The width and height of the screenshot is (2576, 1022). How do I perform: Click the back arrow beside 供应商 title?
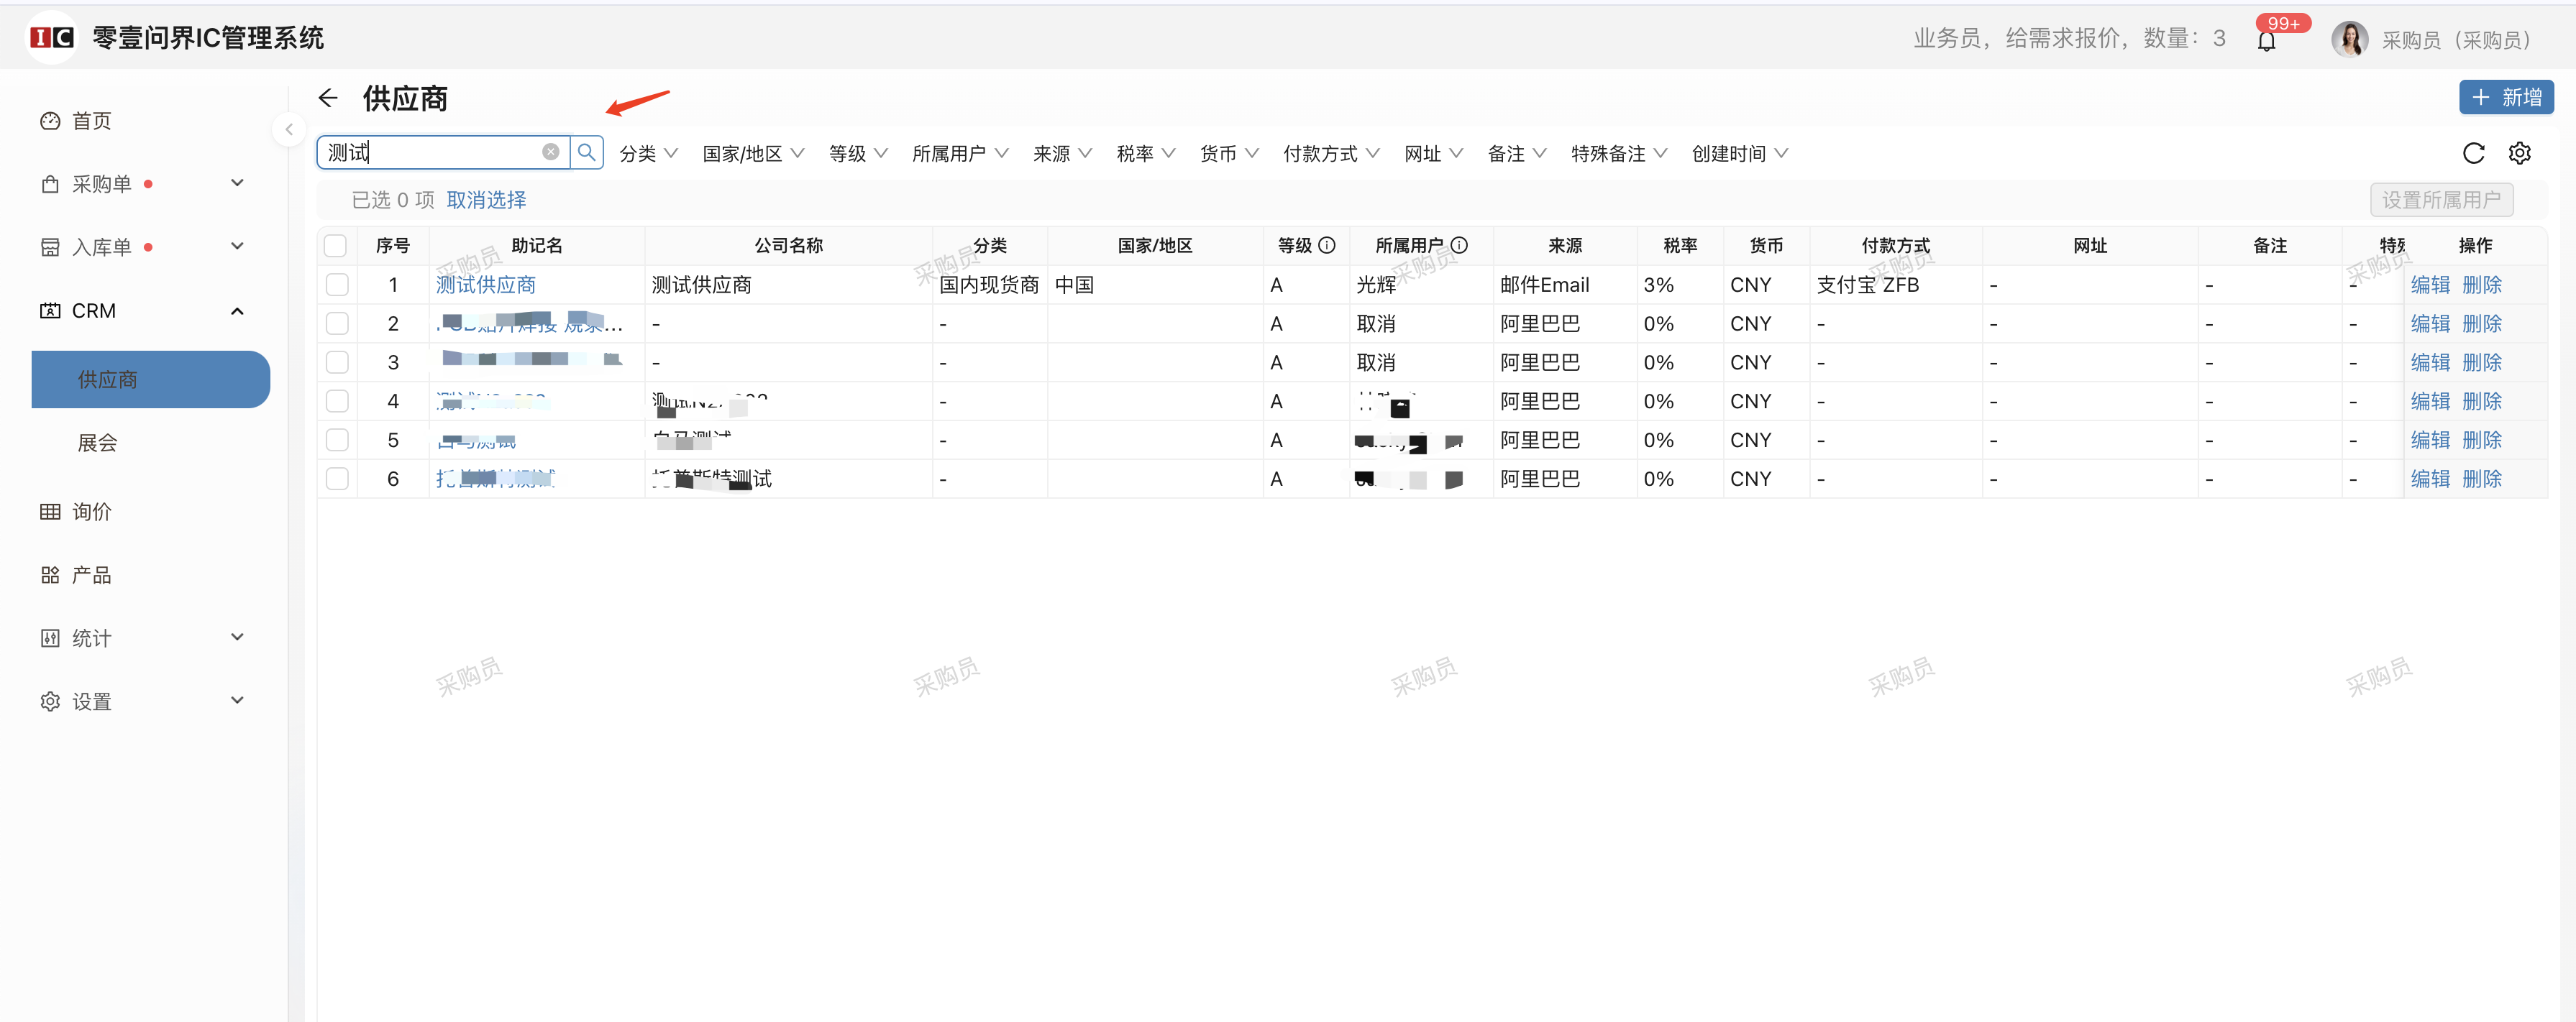[x=328, y=97]
